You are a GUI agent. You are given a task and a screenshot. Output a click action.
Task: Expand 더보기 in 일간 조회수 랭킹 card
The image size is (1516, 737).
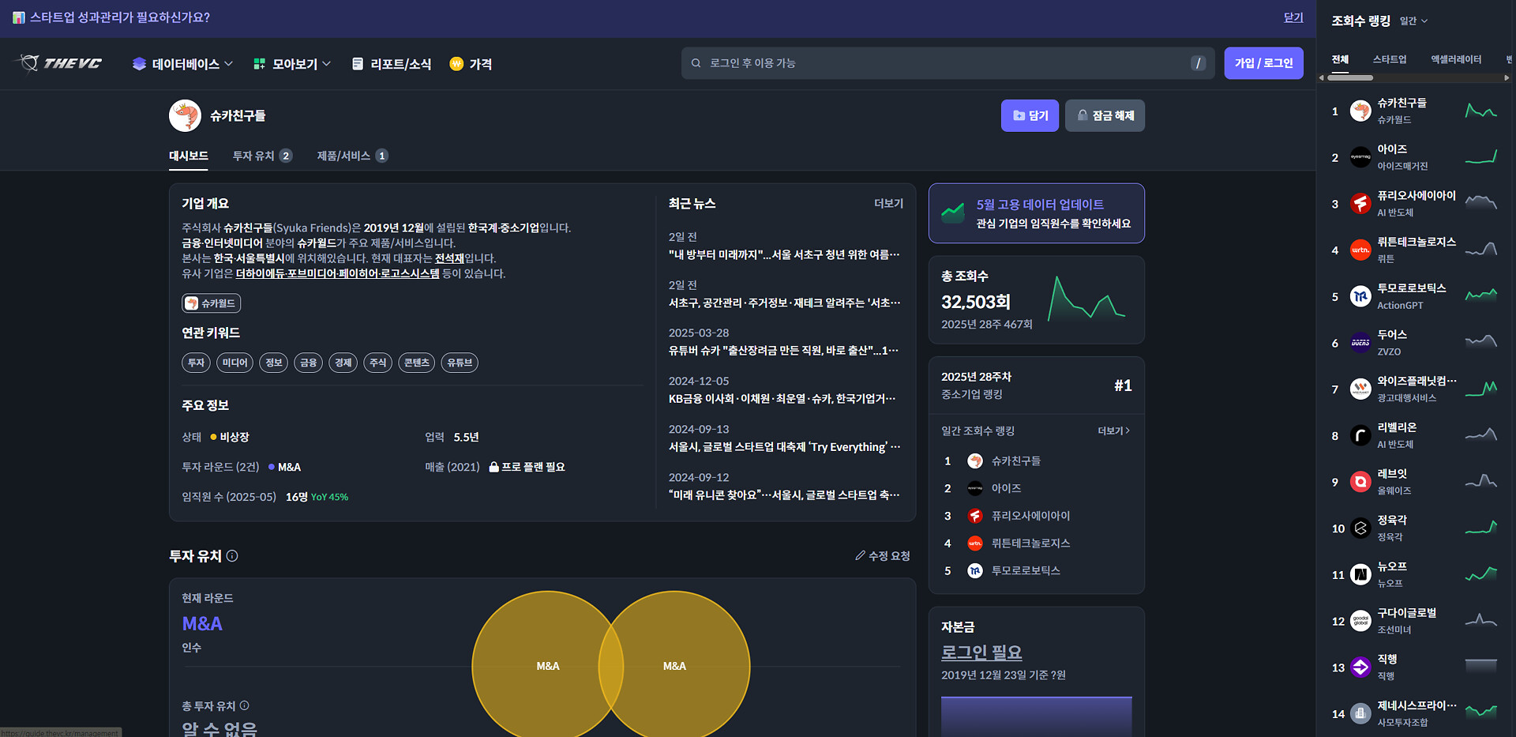pyautogui.click(x=1114, y=431)
